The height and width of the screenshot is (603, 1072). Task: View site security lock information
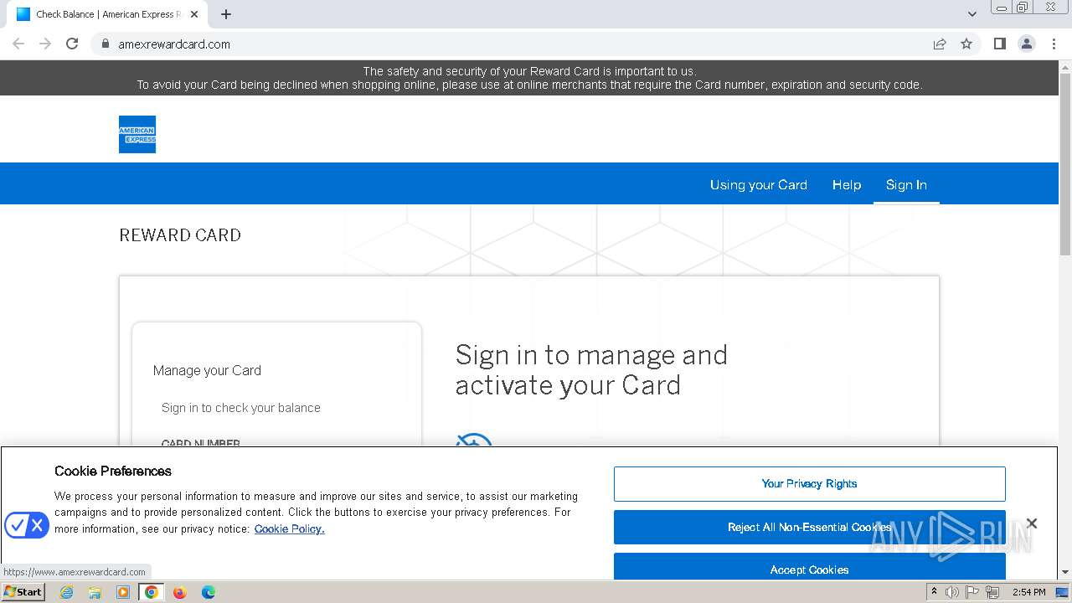point(106,44)
